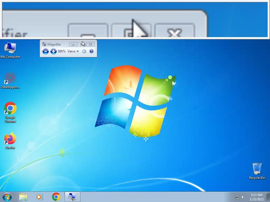The width and height of the screenshot is (270, 202).
Task: Close the Magnifier window
Action: pyautogui.click(x=91, y=44)
